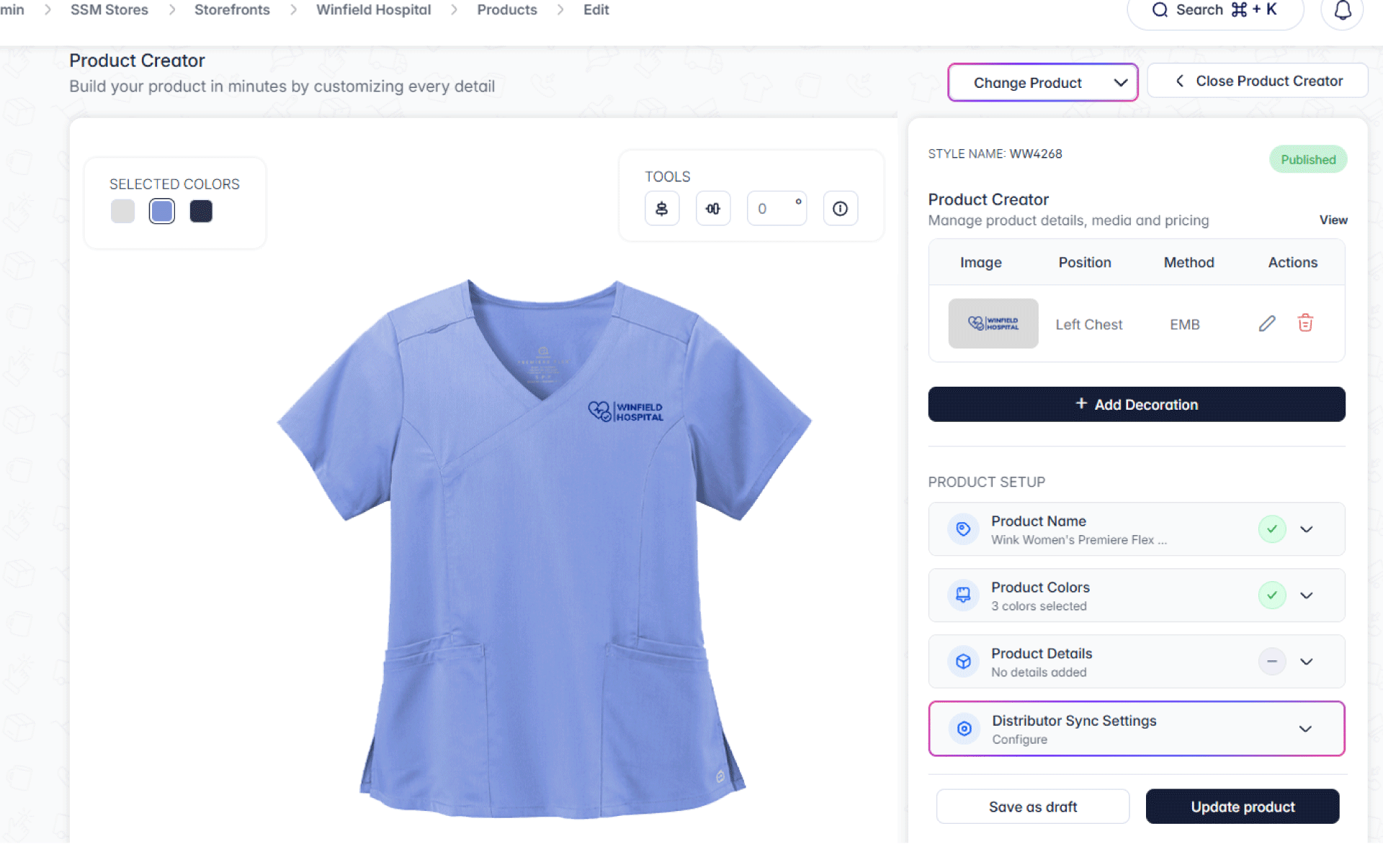This screenshot has height=867, width=1383.
Task: Click the 'Left Chest' position cell
Action: pyautogui.click(x=1088, y=325)
